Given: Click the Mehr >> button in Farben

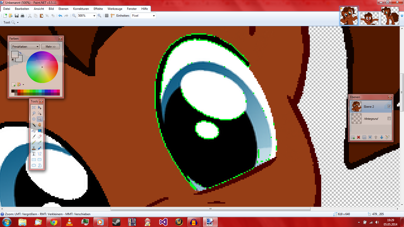Looking at the screenshot, I should [50, 47].
